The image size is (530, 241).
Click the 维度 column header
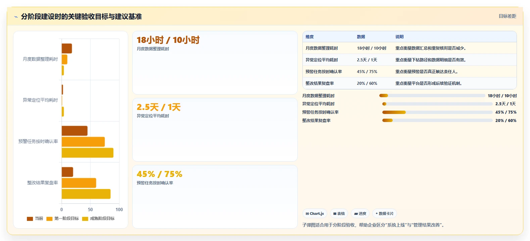(x=309, y=37)
